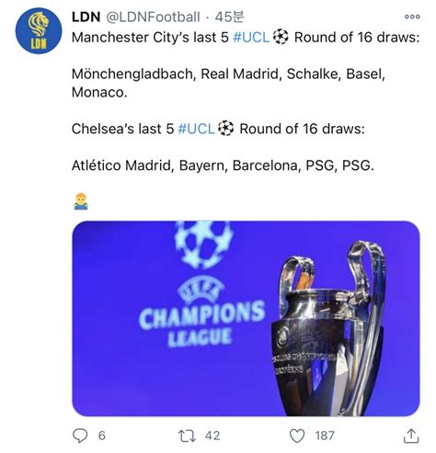Click the reply count 6
This screenshot has width=436, height=453.
[x=102, y=436]
